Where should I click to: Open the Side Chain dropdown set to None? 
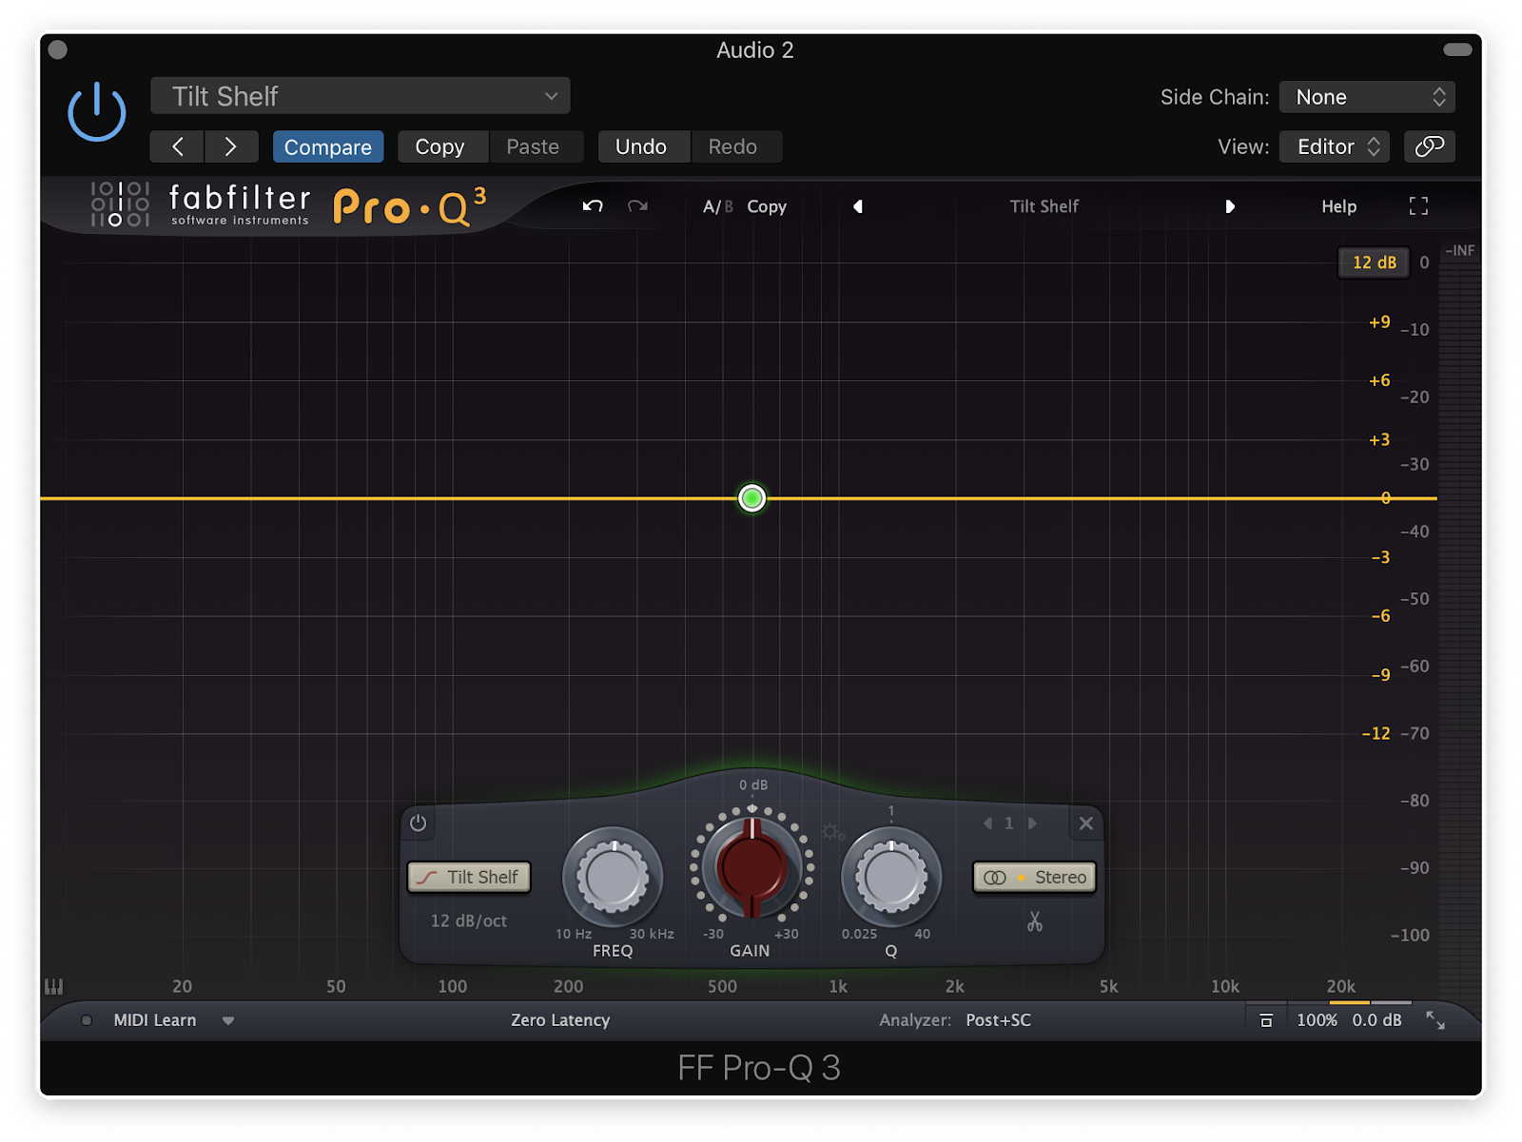(x=1367, y=97)
